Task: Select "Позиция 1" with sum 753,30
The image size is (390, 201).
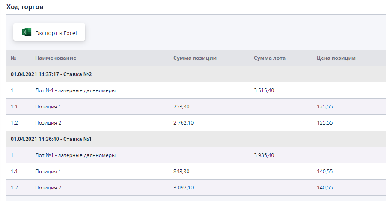Action: click(48, 107)
